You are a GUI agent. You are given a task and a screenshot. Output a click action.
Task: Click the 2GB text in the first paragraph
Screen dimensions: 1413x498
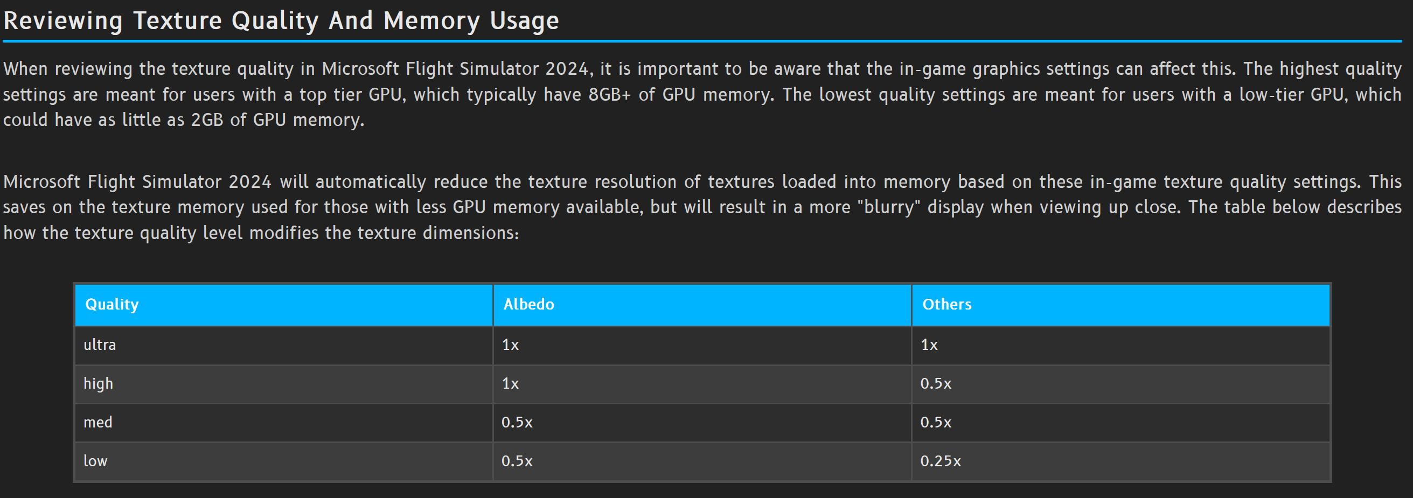tap(207, 120)
